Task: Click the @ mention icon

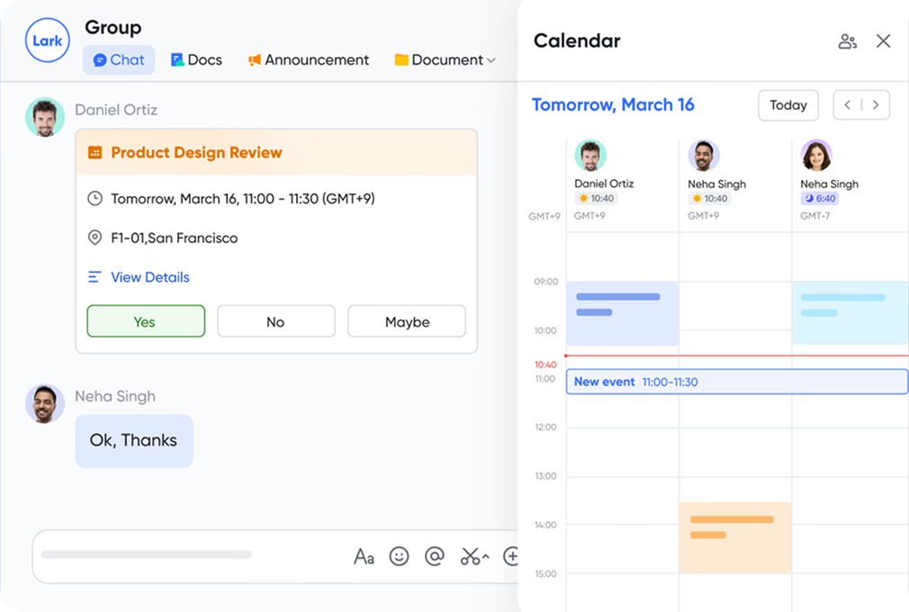Action: click(x=434, y=556)
